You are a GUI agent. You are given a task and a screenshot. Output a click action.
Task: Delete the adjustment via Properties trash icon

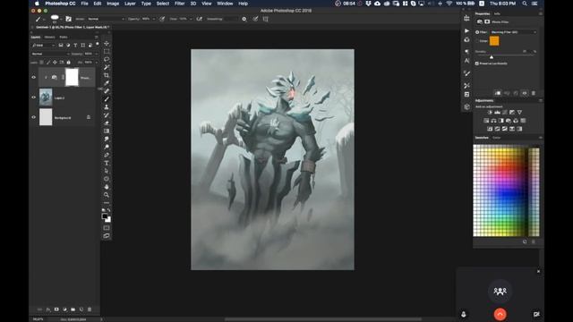(534, 93)
